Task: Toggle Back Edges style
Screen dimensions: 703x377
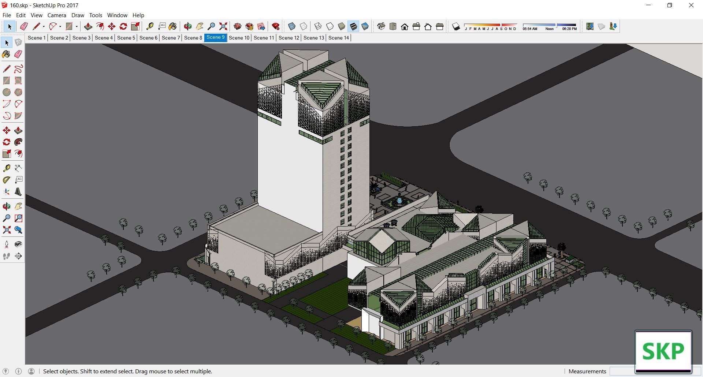Action: [304, 26]
